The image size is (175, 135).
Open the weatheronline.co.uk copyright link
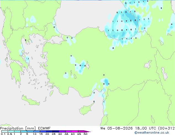pos(152,133)
